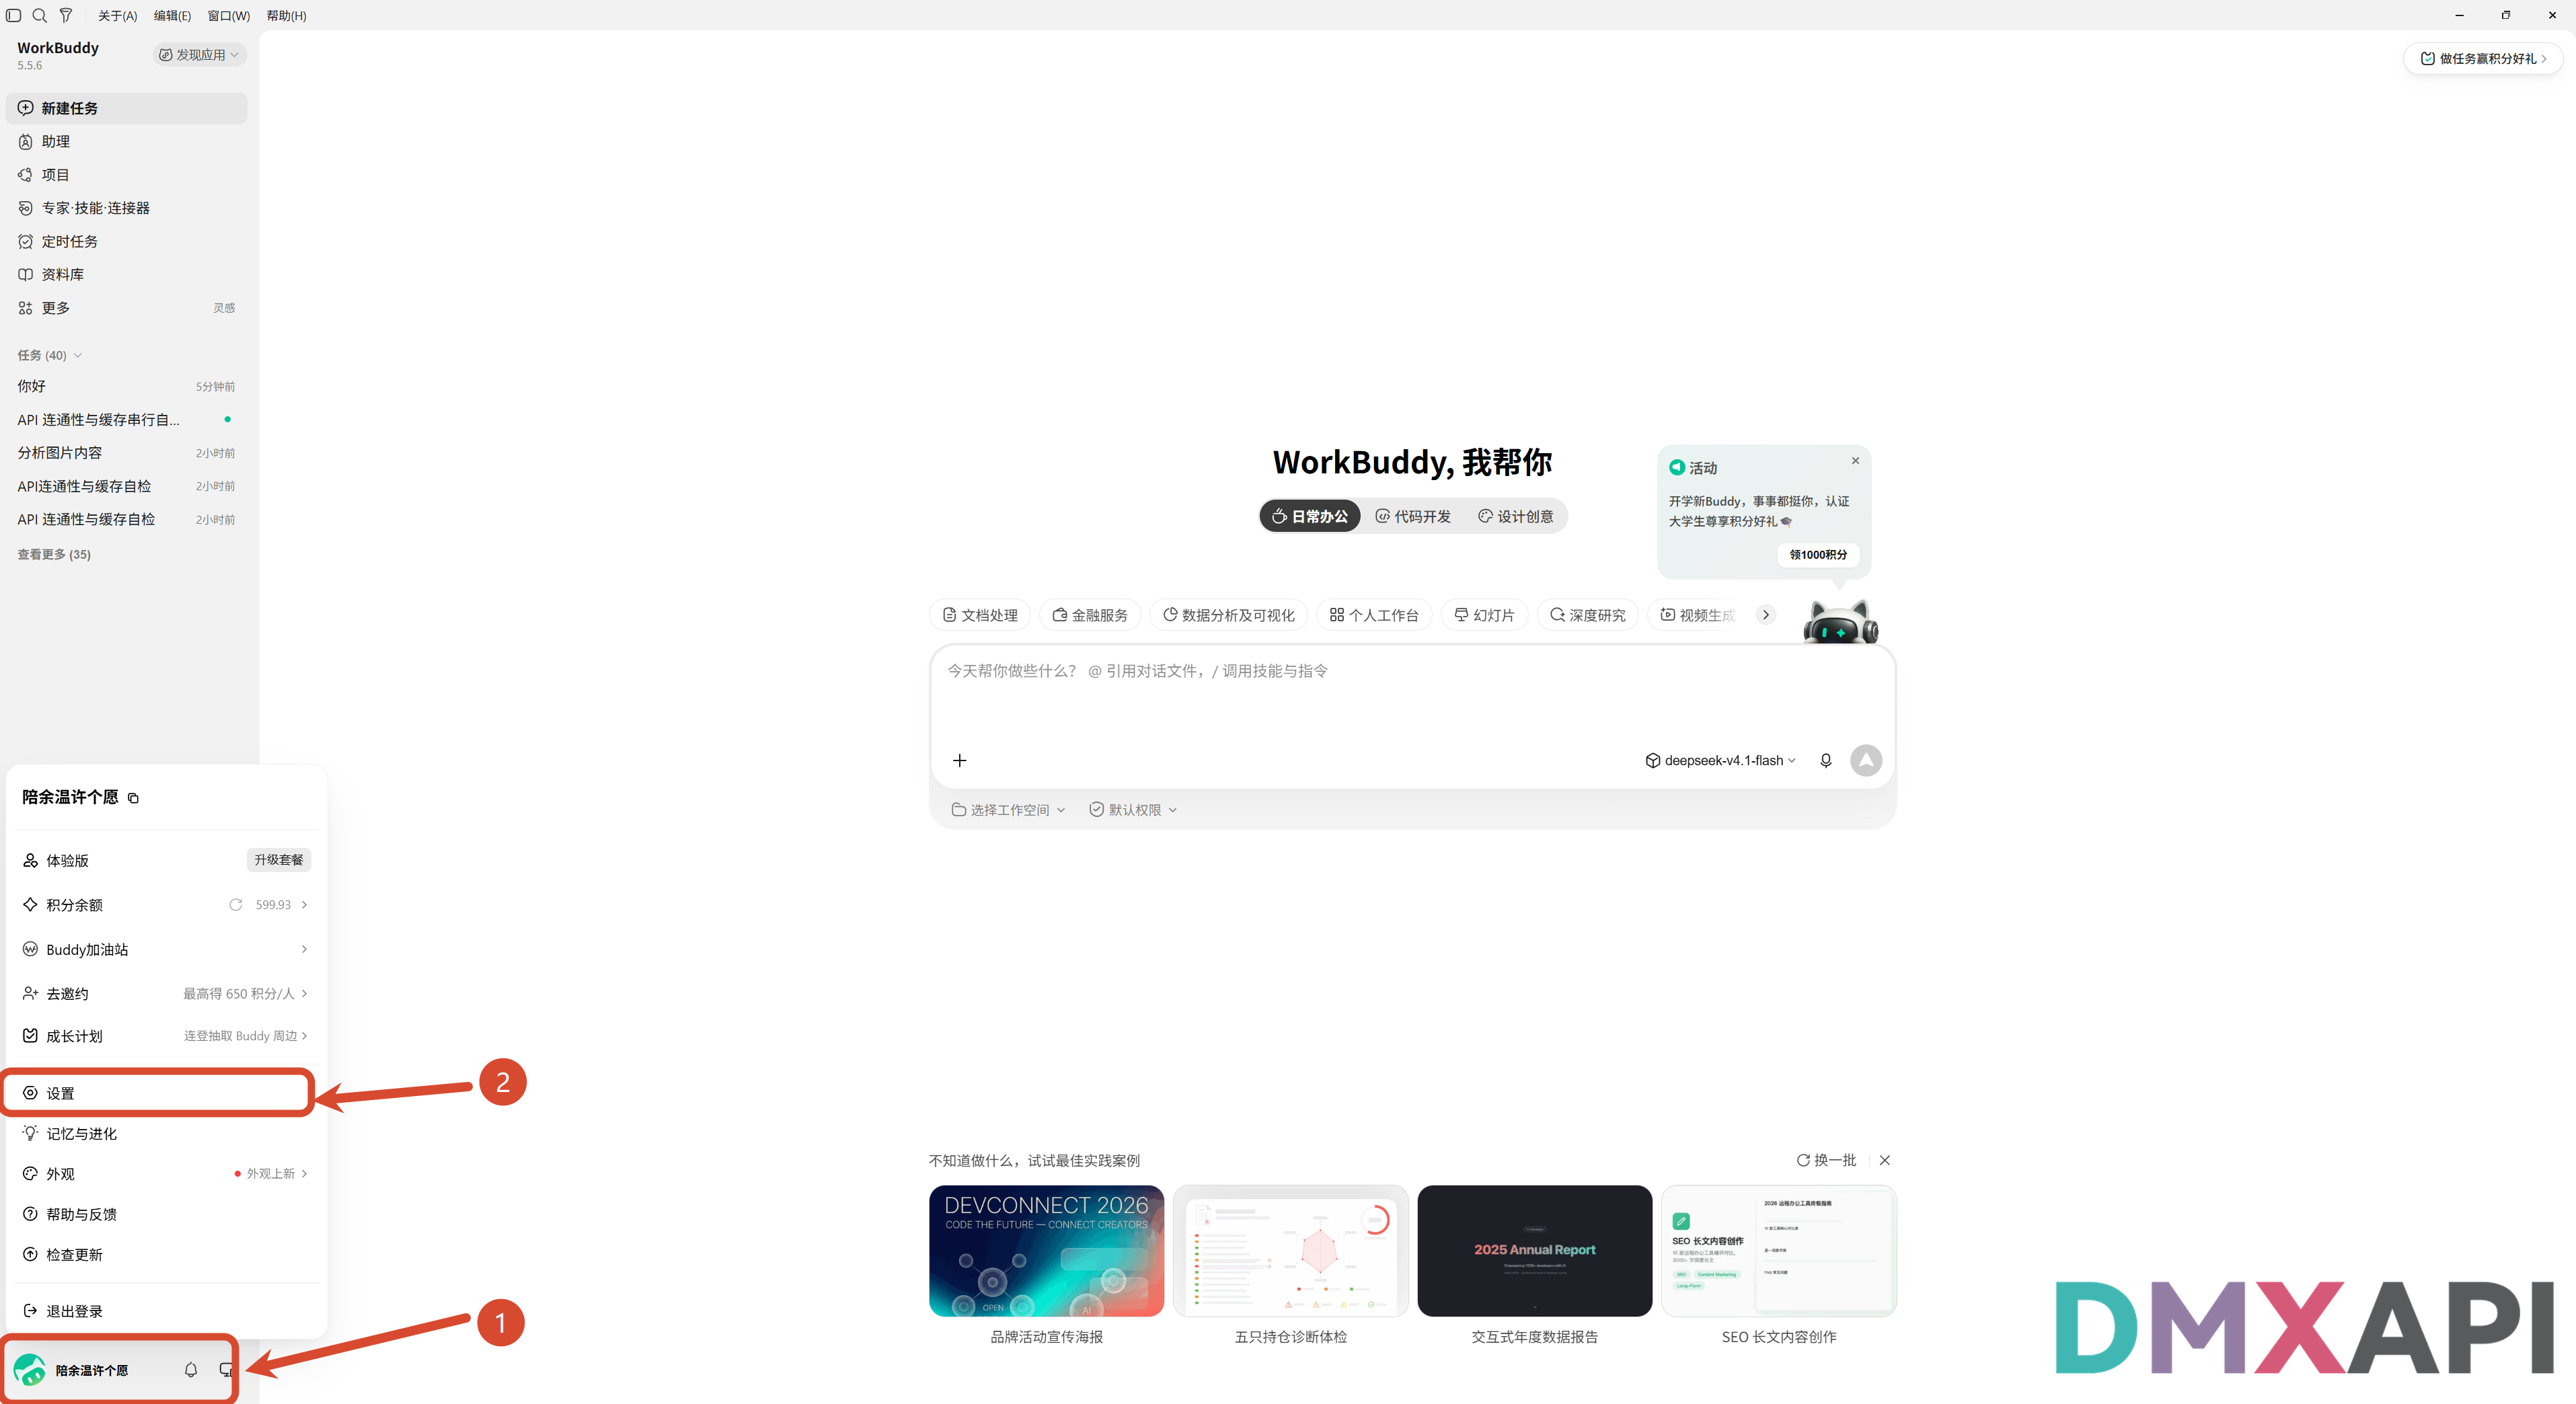Open the user avatar at sidebar bottom
The image size is (2576, 1404).
coord(30,1370)
